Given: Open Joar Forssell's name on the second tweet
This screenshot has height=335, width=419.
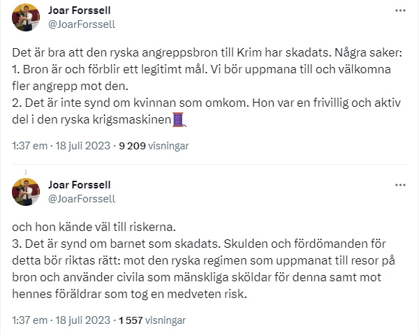Looking at the screenshot, I should pos(81,185).
